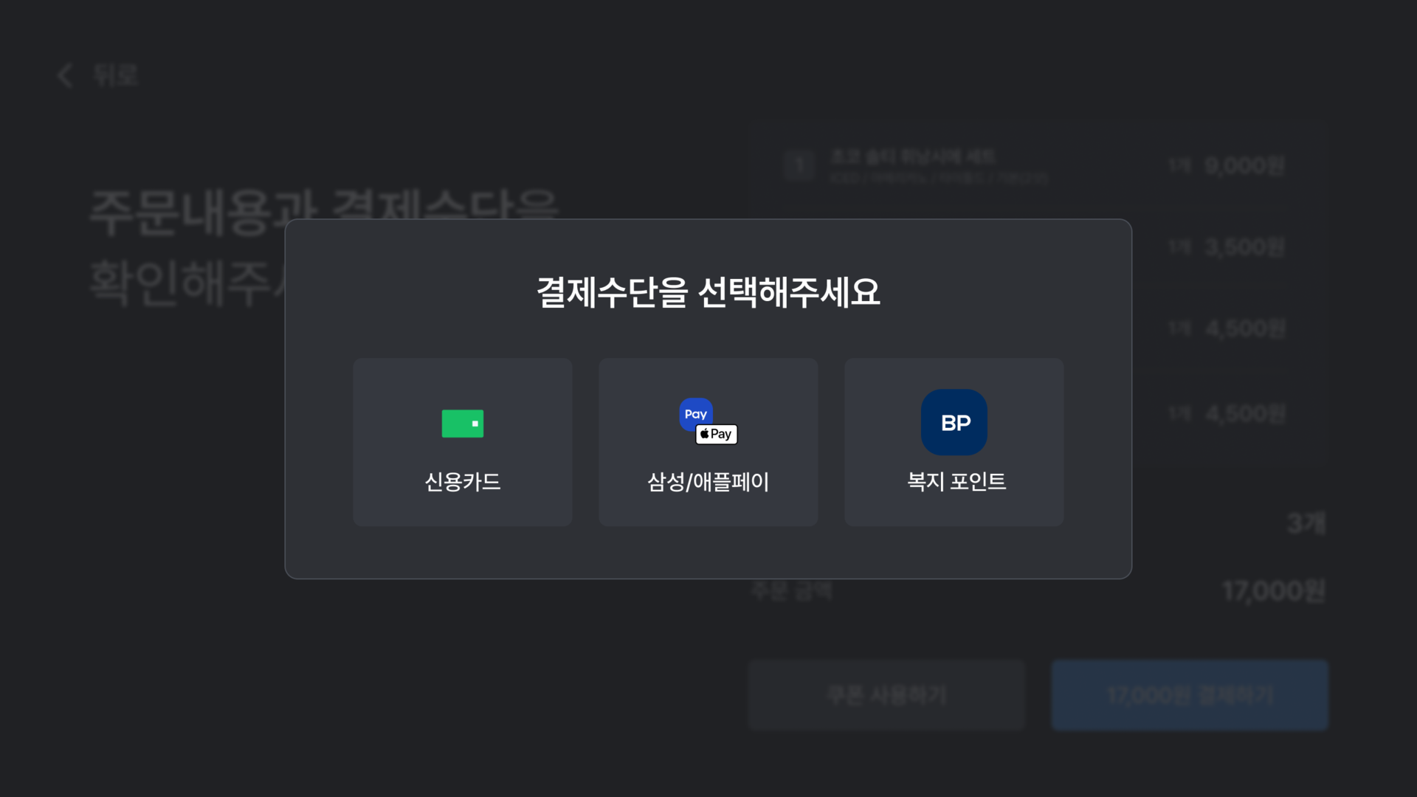Select the 신용카드 payment option
This screenshot has height=797, width=1417.
pos(463,442)
